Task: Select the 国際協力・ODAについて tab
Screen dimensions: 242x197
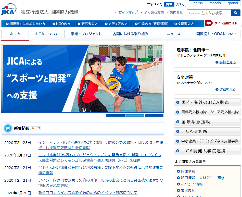Action: (216, 34)
